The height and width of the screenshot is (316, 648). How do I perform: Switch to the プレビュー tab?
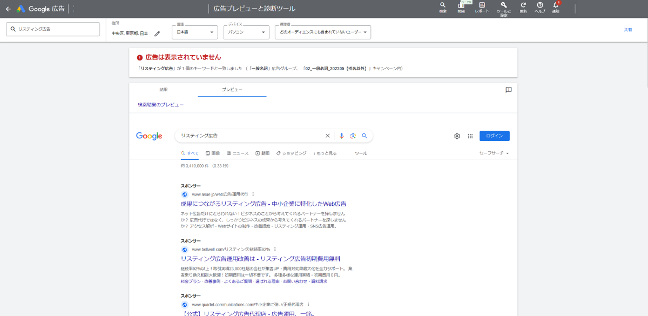232,90
